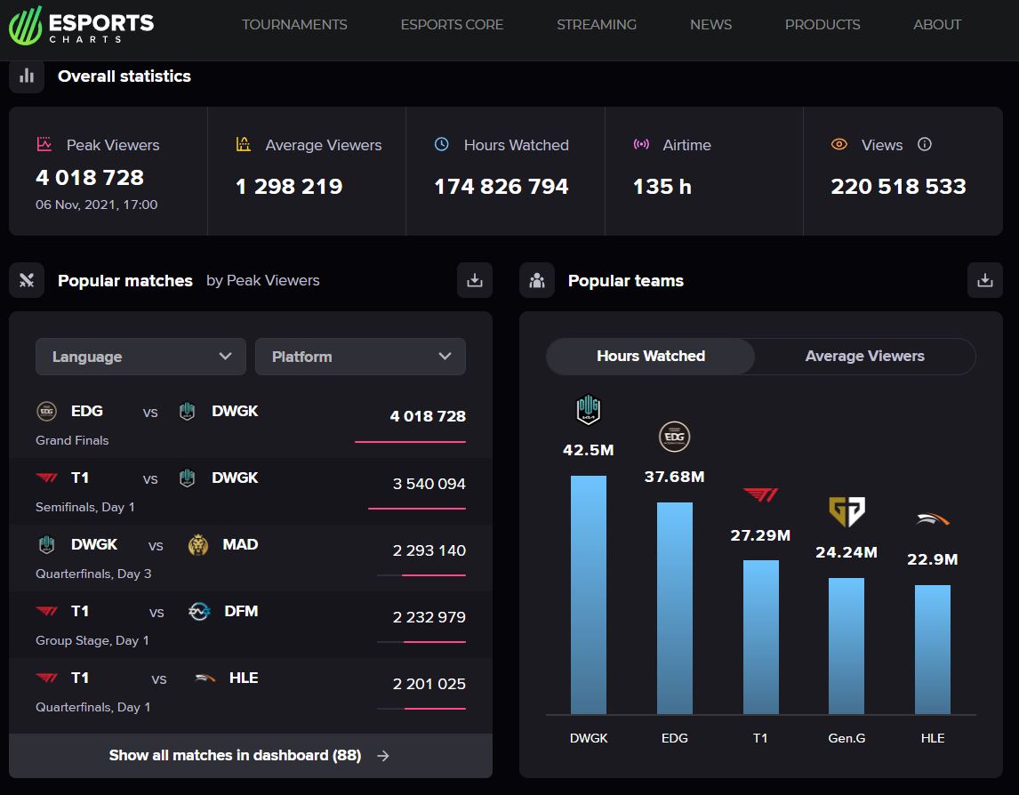
Task: Click the Hours Watched clock icon
Action: 441,144
